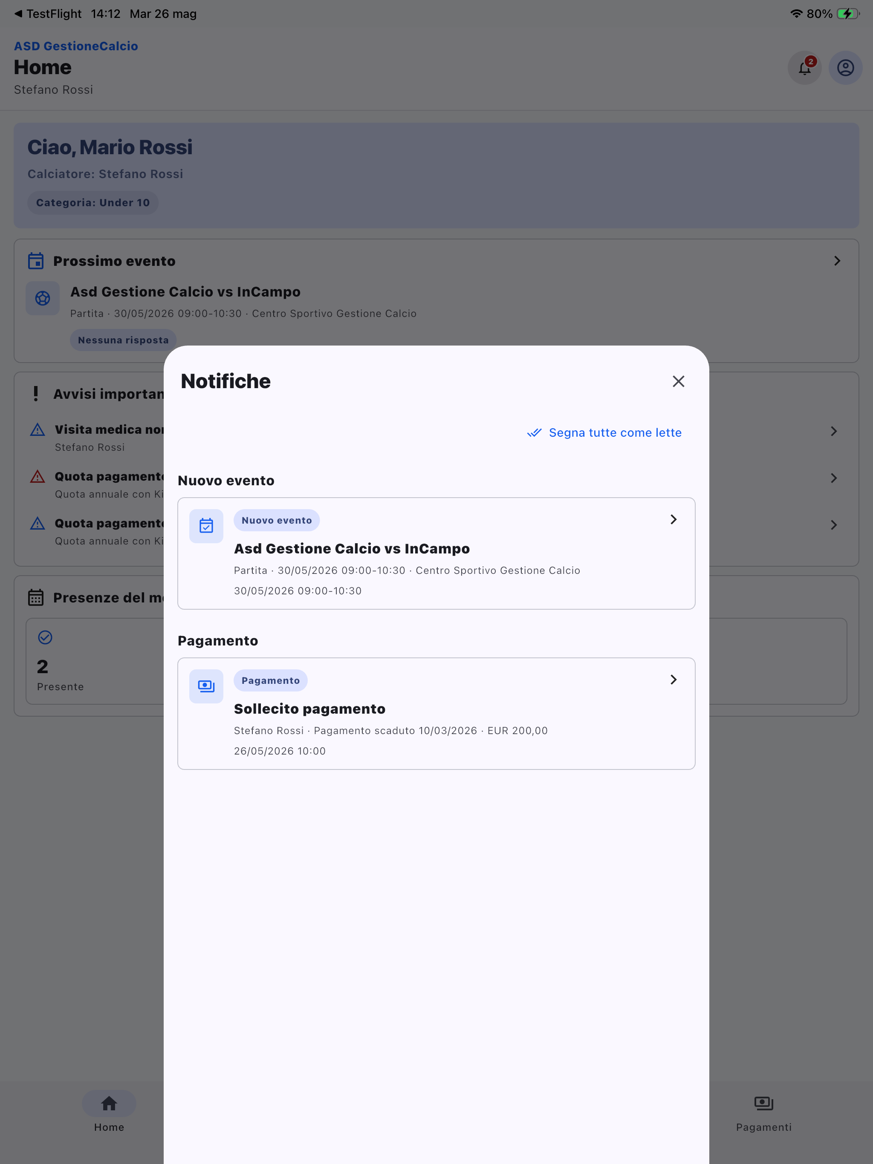Go back to TestFlight
The image size is (873, 1164).
47,14
